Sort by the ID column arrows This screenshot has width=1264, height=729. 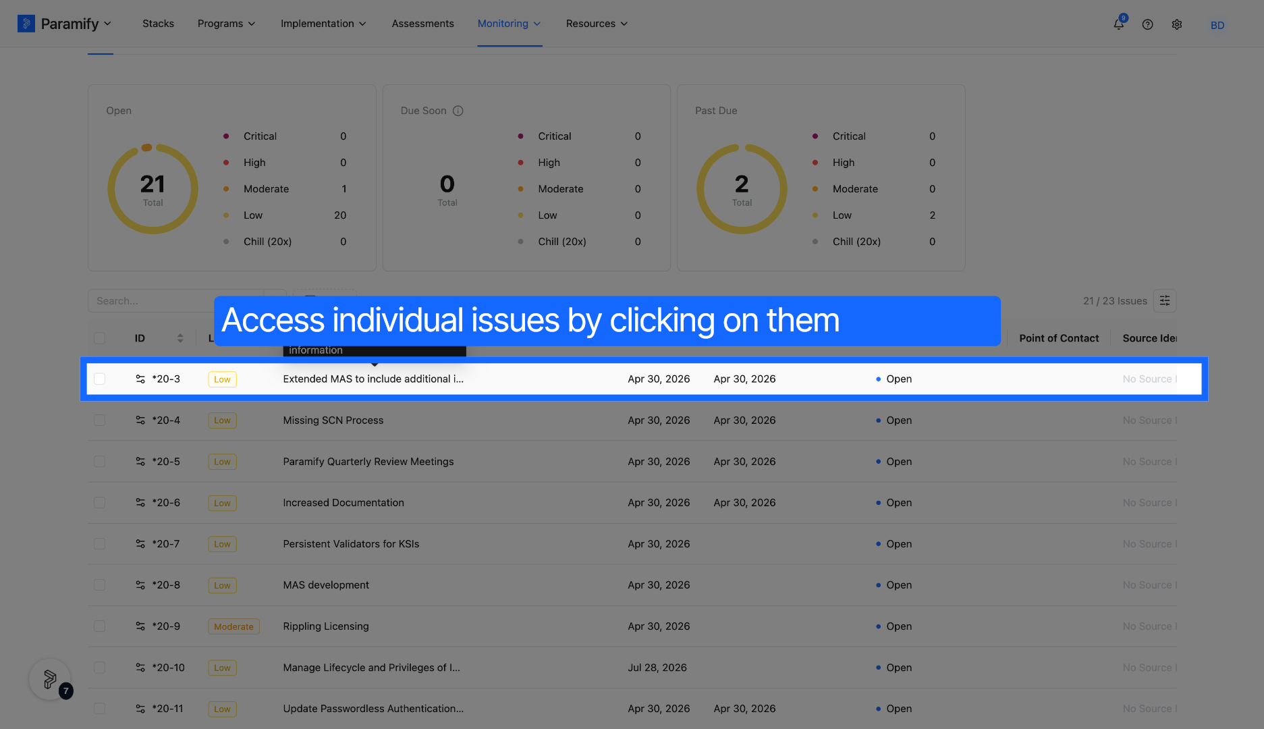click(180, 338)
